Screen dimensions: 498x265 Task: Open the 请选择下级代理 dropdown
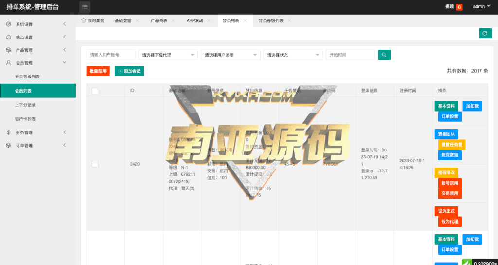pyautogui.click(x=168, y=55)
